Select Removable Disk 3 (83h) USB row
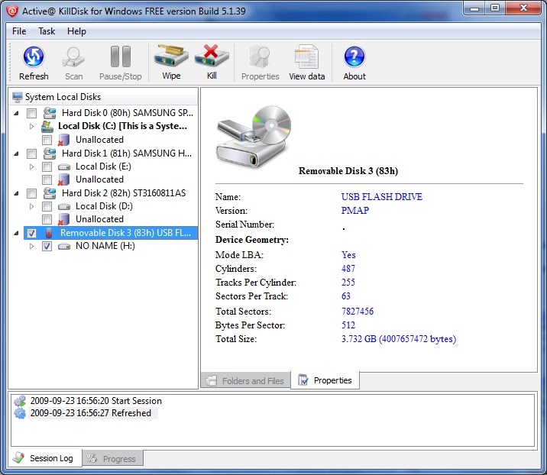Image resolution: width=547 pixels, height=475 pixels. tap(111, 233)
